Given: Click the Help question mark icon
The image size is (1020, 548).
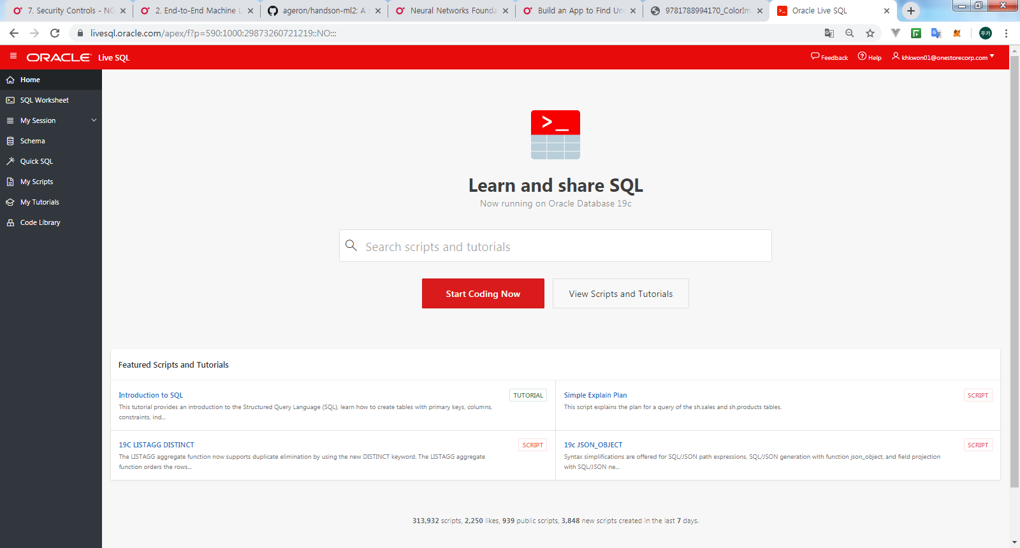Looking at the screenshot, I should click(862, 56).
